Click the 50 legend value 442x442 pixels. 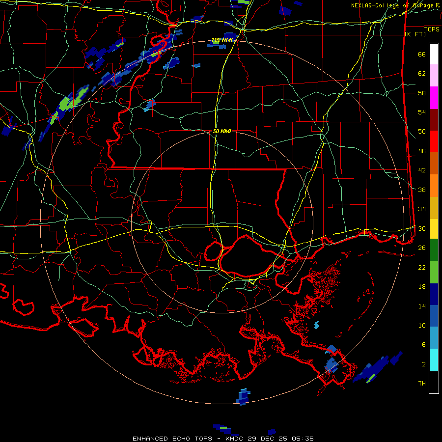tap(422, 132)
